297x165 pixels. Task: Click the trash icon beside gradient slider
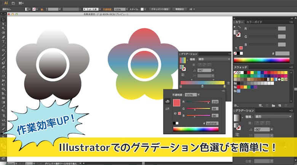228,83
